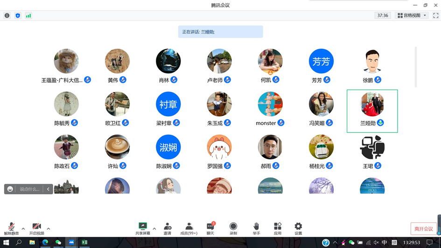Open the 宫格视图 layout dropdown
The width and height of the screenshot is (441, 248).
[x=412, y=15]
